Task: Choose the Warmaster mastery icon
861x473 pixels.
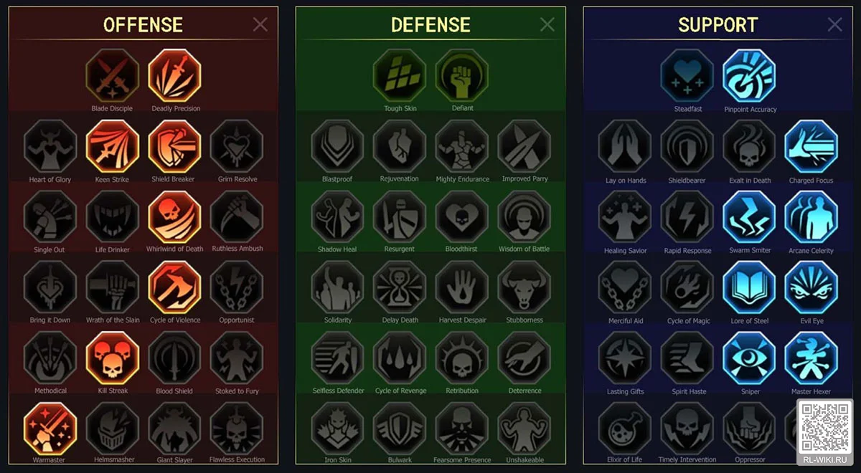Action: 50,428
